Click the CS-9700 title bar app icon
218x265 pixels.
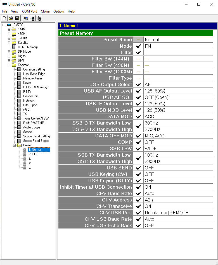[4, 4]
